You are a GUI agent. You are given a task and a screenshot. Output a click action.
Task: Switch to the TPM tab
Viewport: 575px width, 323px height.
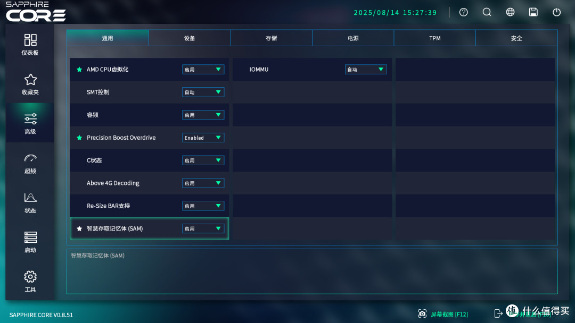(435, 38)
